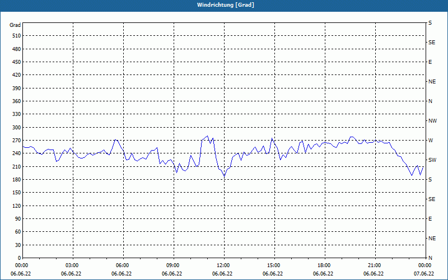The image size is (448, 280).
Task: Click the 09:00 time axis label
Action: click(x=172, y=265)
